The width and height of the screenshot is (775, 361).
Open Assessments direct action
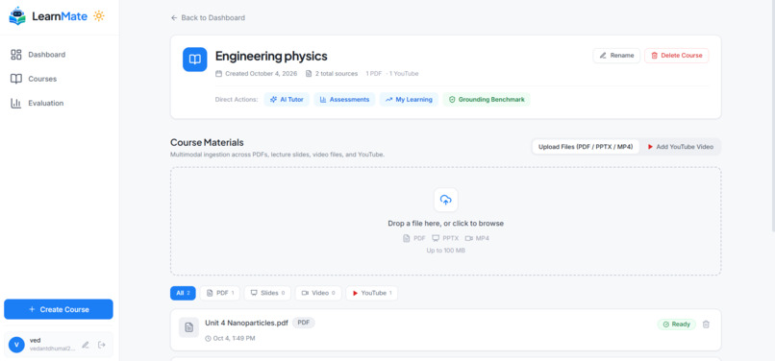pos(344,99)
